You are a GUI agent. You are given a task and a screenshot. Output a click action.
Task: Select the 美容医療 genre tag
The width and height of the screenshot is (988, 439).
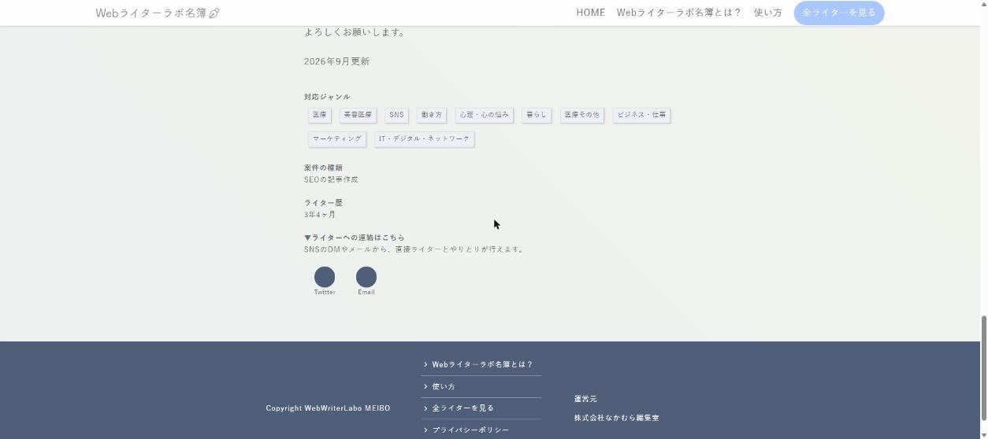(x=358, y=115)
